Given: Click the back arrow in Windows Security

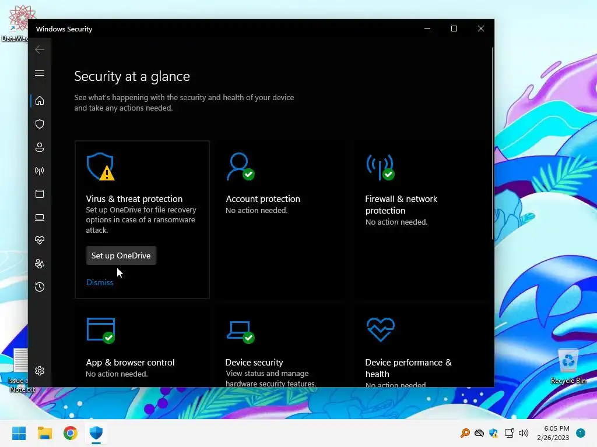Looking at the screenshot, I should point(40,49).
